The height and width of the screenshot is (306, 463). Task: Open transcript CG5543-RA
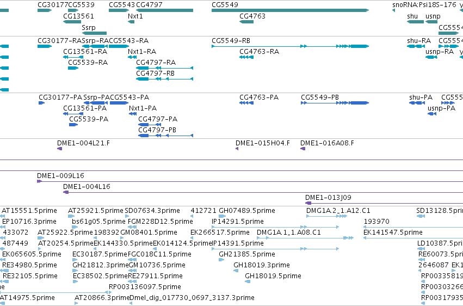click(119, 46)
